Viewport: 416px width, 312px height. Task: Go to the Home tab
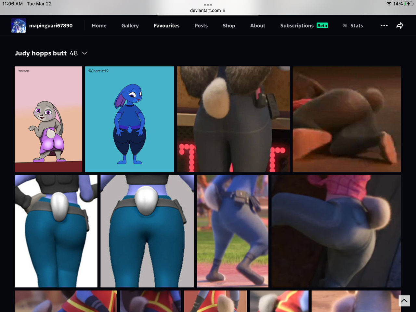99,26
